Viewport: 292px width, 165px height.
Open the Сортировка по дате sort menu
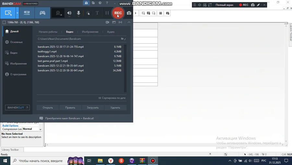112,98
